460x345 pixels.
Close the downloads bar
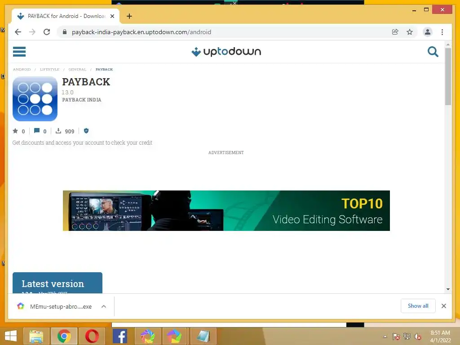pos(443,306)
